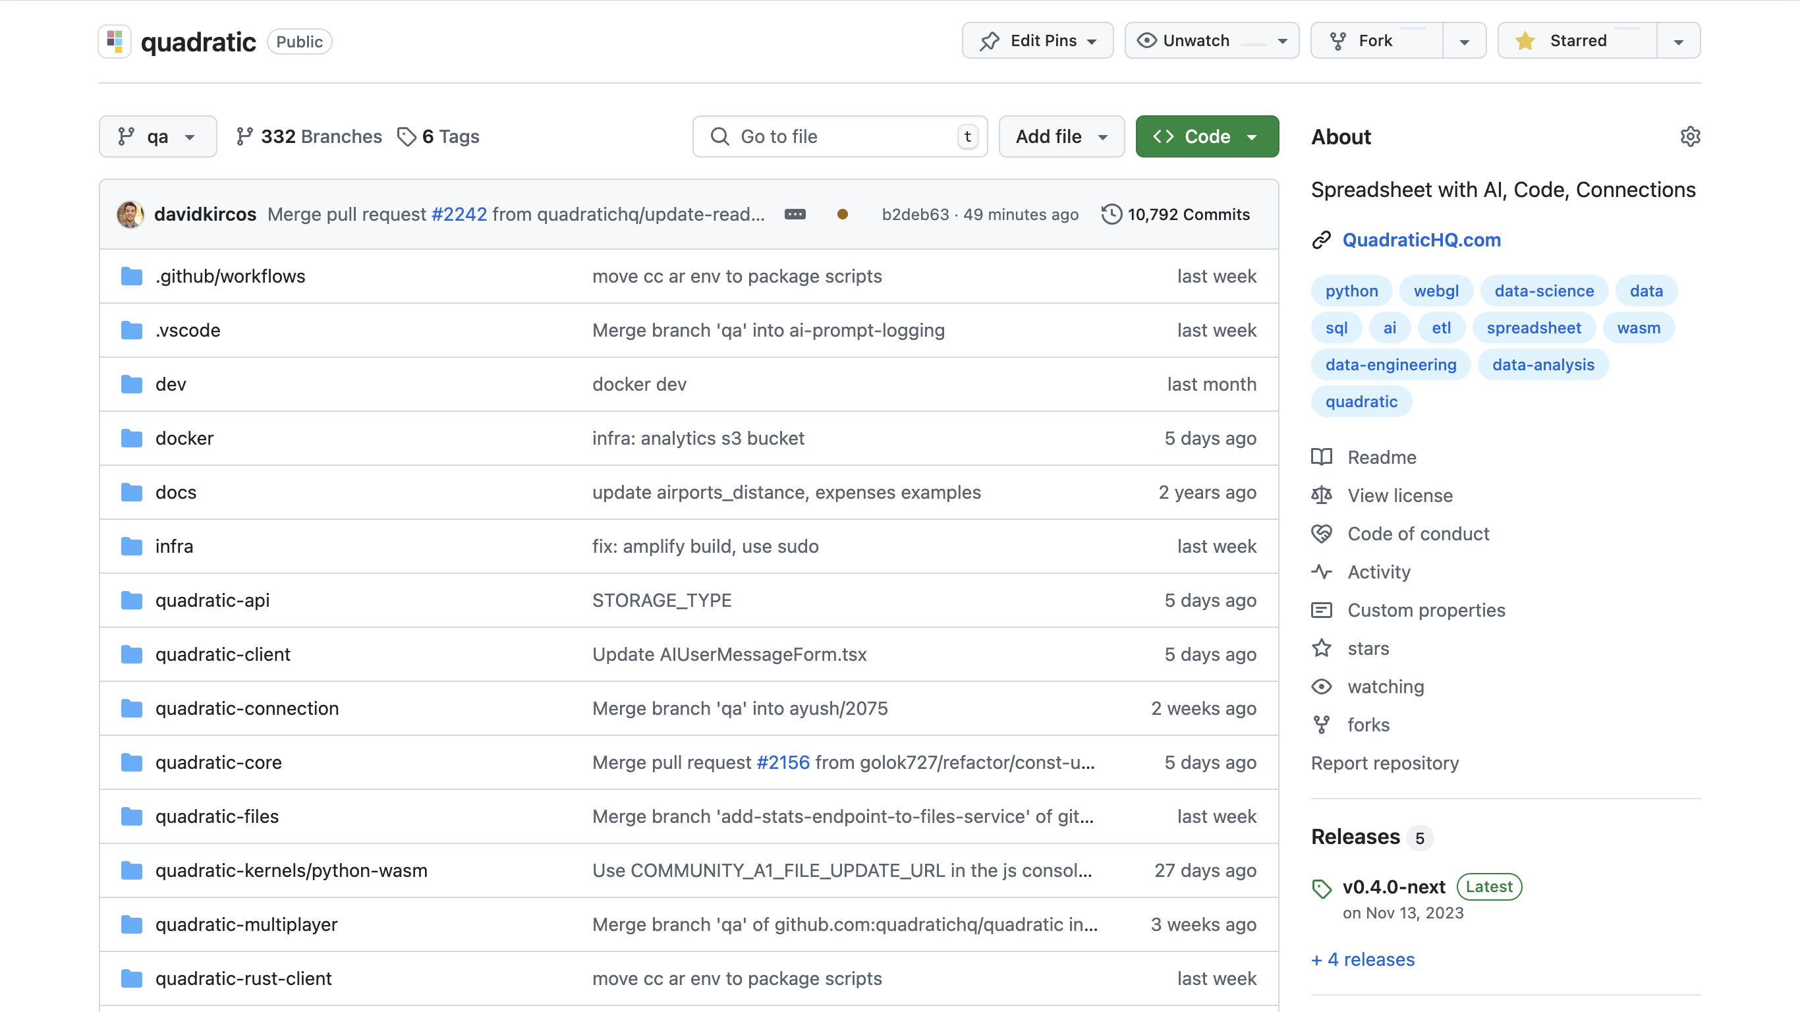Click the Activity pulse icon
Image resolution: width=1800 pixels, height=1012 pixels.
point(1320,572)
